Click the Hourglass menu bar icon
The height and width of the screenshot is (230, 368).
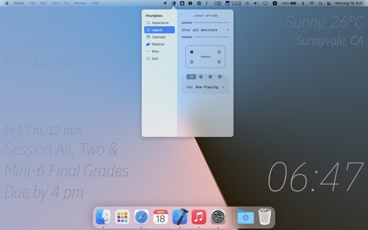pyautogui.click(x=173, y=3)
